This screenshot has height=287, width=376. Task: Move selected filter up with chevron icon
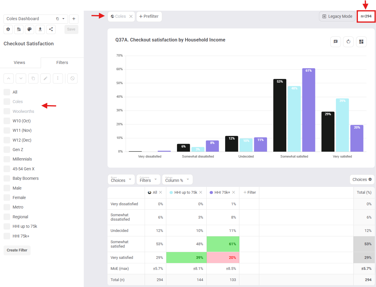point(8,78)
